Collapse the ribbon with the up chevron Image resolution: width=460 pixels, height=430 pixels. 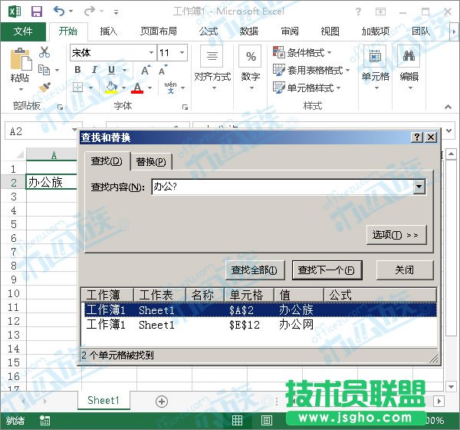(448, 107)
